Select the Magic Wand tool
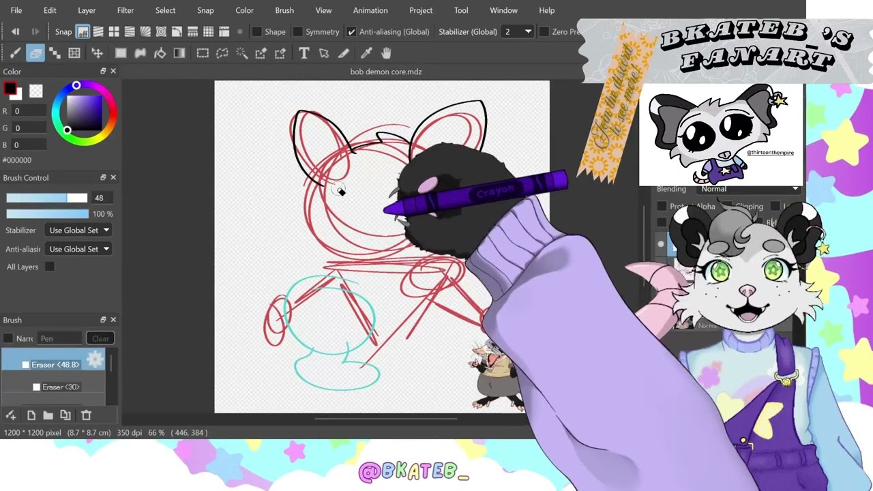The width and height of the screenshot is (873, 491). tap(241, 53)
